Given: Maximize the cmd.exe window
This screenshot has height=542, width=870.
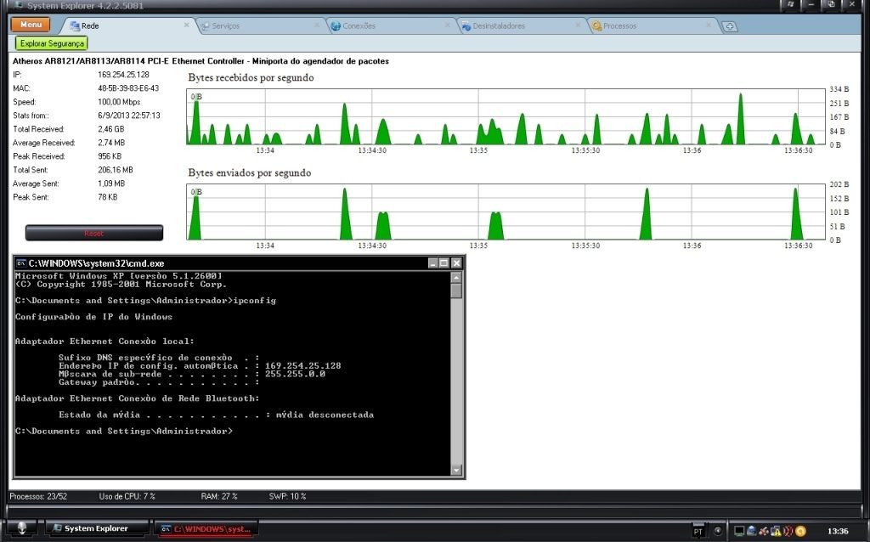Looking at the screenshot, I should [x=443, y=263].
